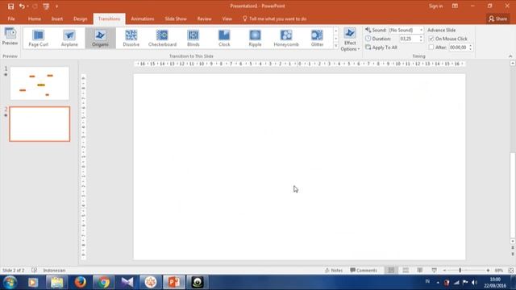The width and height of the screenshot is (516, 290).
Task: Expand the transition gallery More arrow
Action: coord(335,46)
